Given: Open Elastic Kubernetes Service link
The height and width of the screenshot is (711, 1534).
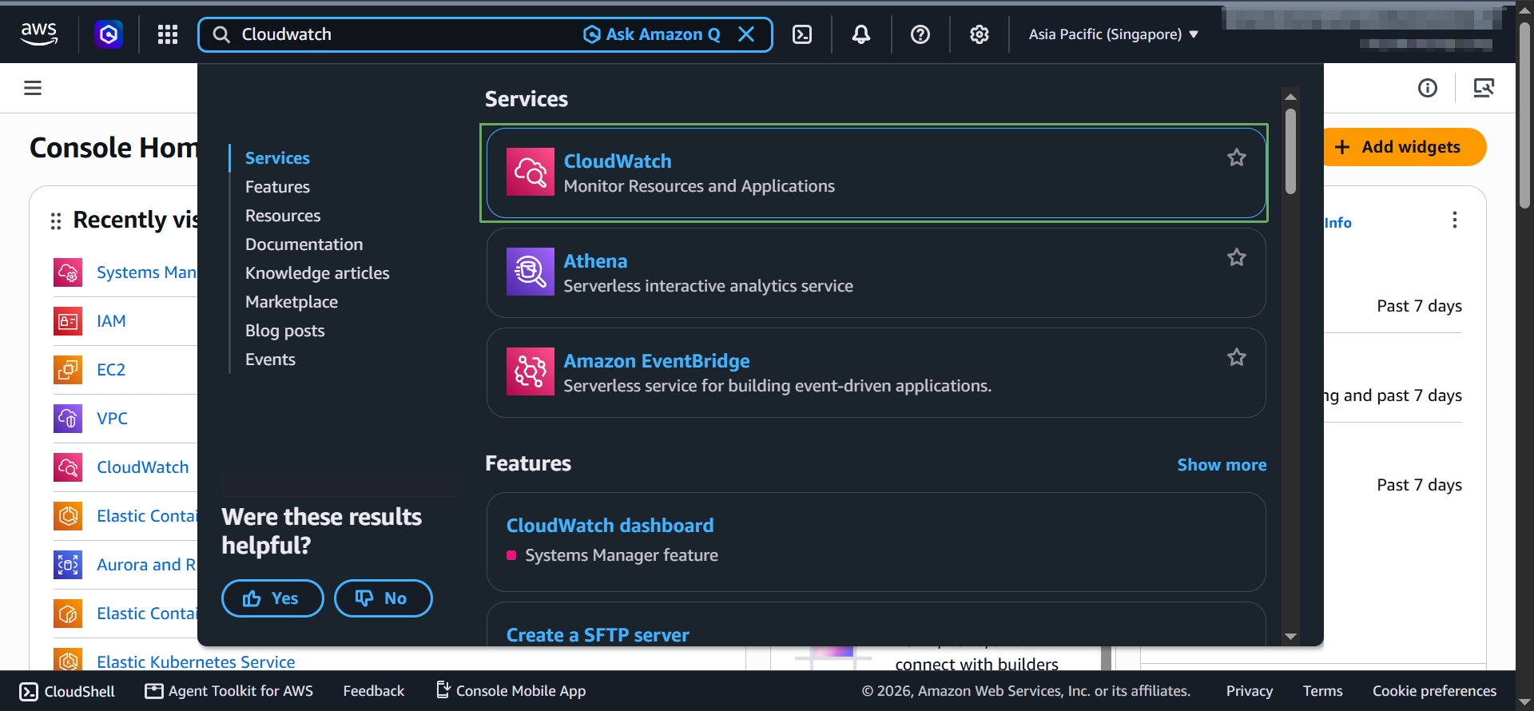Looking at the screenshot, I should pyautogui.click(x=196, y=662).
